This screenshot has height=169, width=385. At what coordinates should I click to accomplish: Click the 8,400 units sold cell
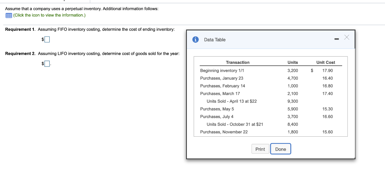(293, 124)
